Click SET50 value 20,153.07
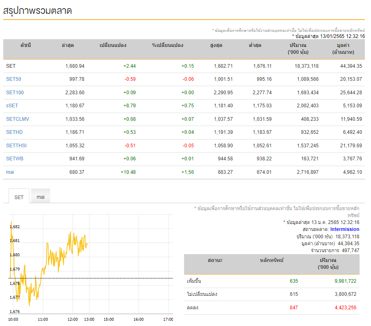 click(351, 79)
